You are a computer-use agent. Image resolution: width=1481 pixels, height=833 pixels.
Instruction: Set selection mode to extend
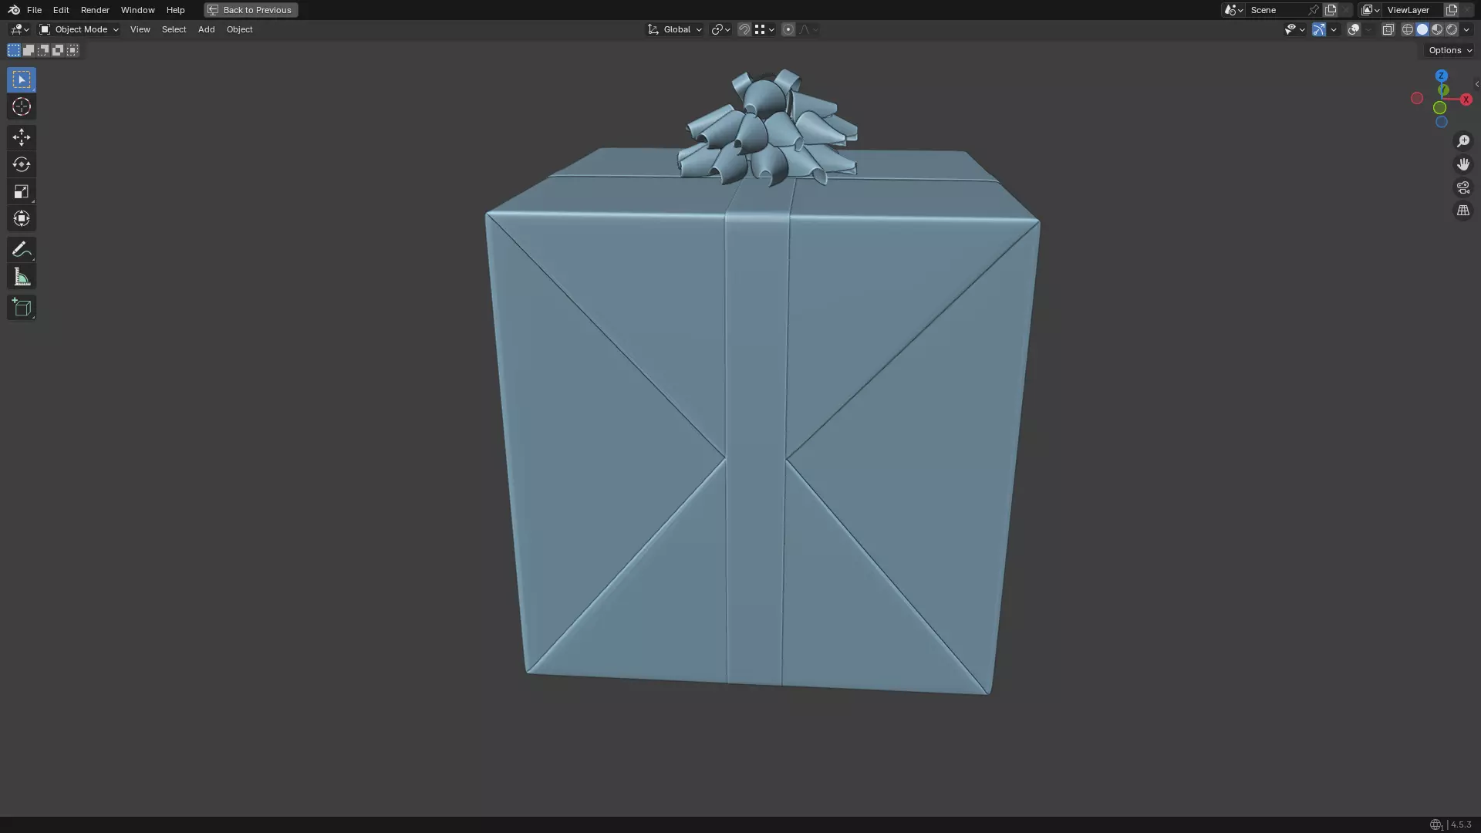pyautogui.click(x=29, y=50)
